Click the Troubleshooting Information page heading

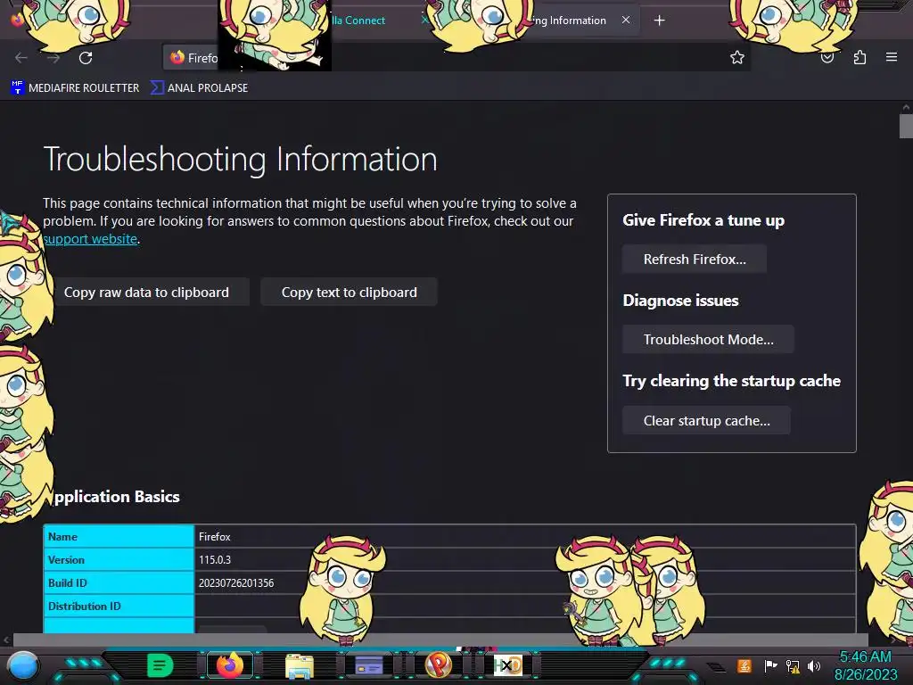click(240, 159)
